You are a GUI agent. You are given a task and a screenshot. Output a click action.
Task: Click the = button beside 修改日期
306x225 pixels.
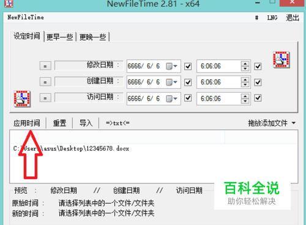[45, 66]
